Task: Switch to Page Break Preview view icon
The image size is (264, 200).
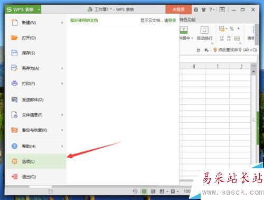Action: [153, 192]
